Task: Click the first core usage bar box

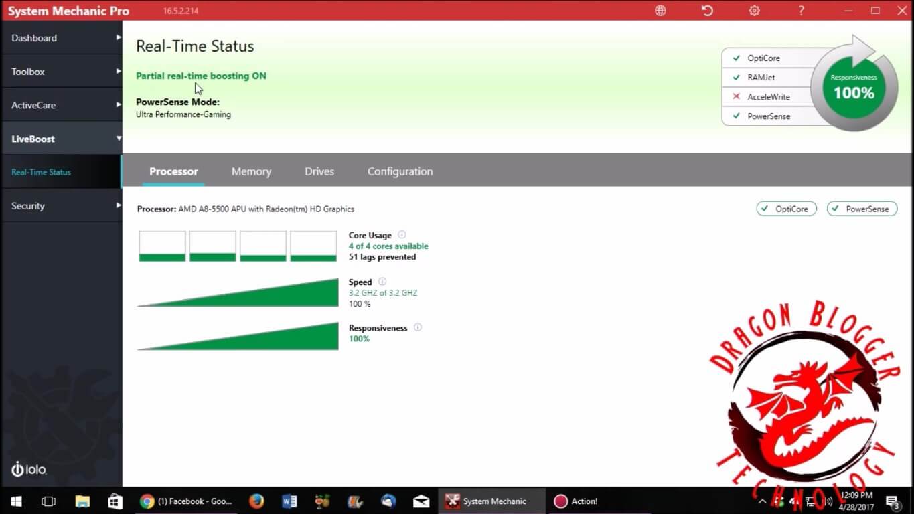Action: point(162,246)
